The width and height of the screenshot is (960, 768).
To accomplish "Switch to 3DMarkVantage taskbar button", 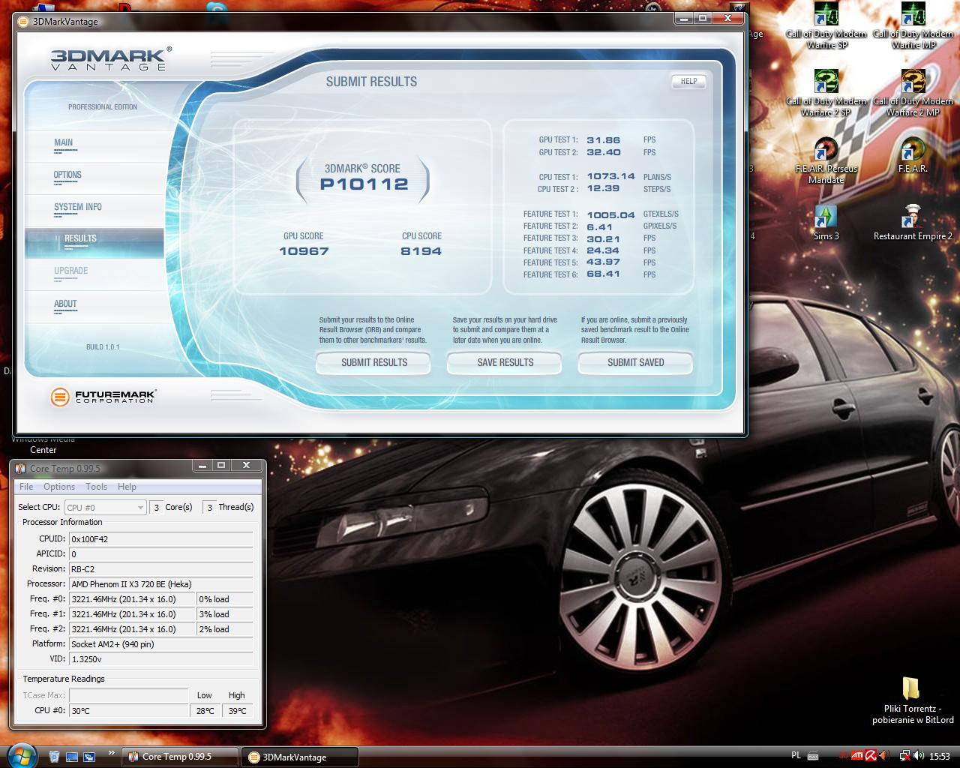I will coord(299,757).
